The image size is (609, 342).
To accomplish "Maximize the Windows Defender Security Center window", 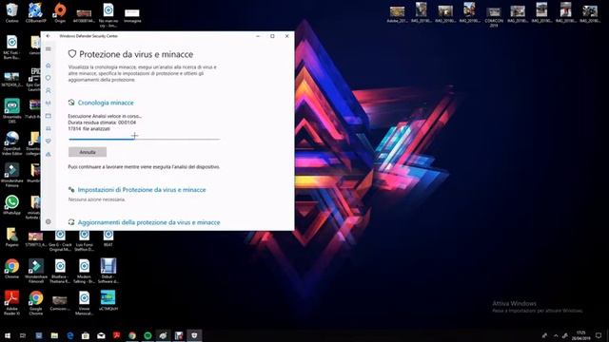I will point(272,36).
